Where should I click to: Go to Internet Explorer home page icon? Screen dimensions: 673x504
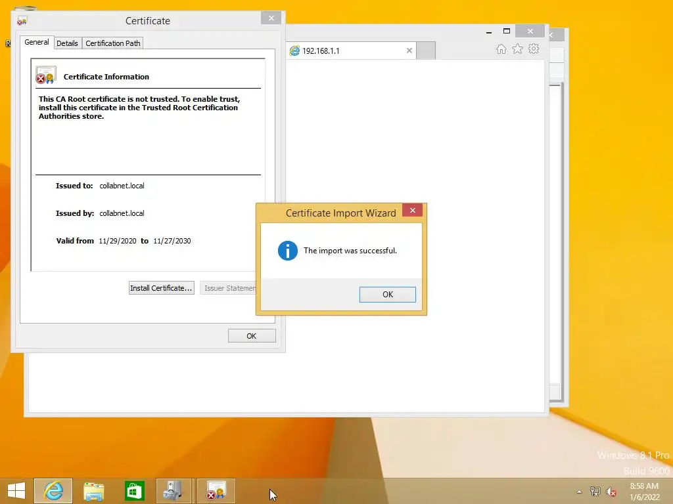tap(501, 49)
